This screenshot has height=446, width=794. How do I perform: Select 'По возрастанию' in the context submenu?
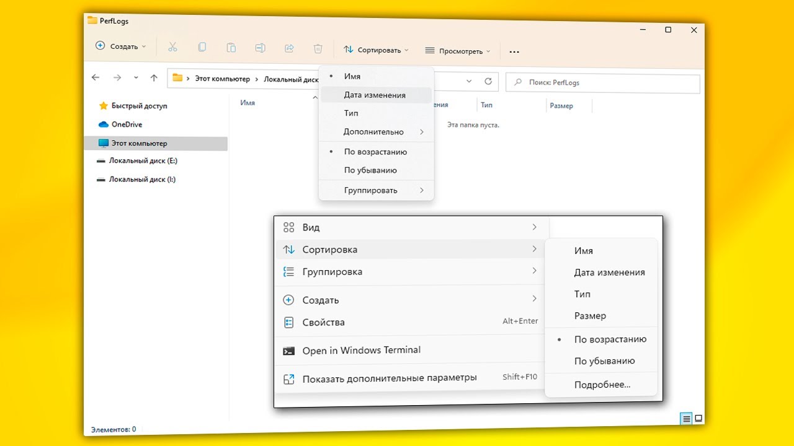coord(610,339)
